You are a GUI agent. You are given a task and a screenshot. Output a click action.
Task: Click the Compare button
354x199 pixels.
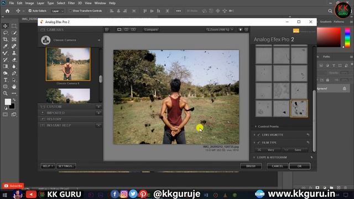pos(151,29)
